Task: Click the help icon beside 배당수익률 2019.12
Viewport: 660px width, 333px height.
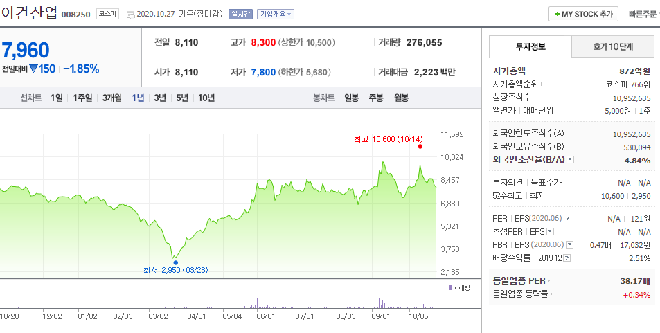Action: click(x=567, y=258)
